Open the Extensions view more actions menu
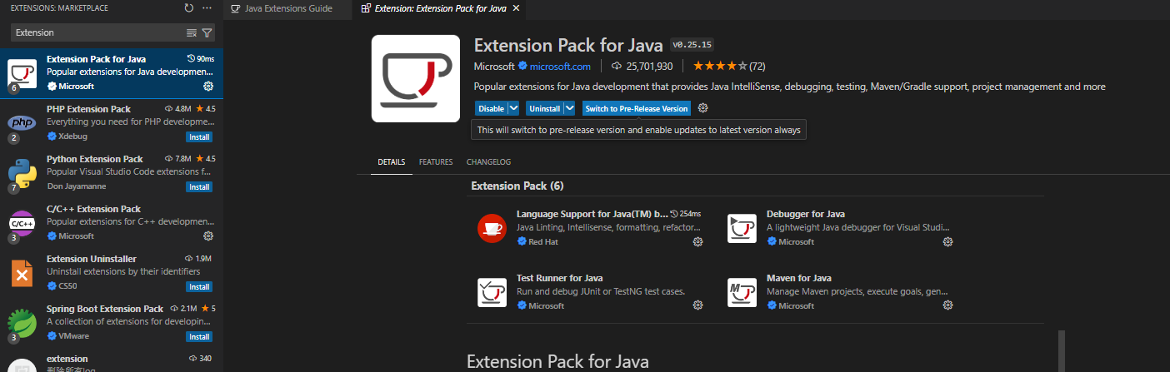 (x=207, y=8)
